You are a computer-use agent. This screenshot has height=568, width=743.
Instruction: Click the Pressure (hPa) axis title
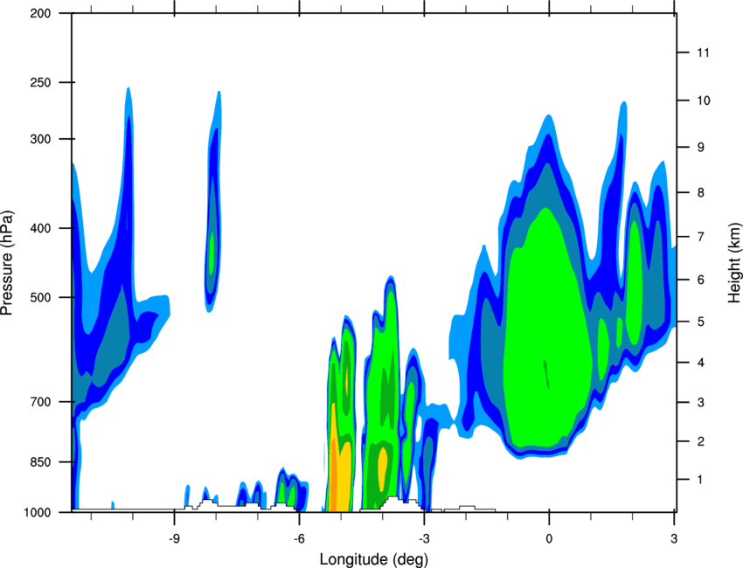7,262
